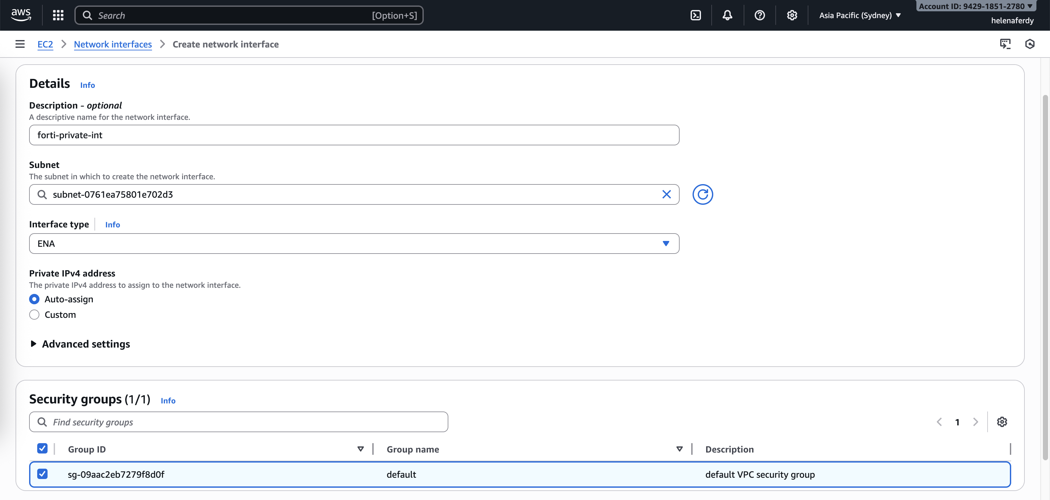1050x500 pixels.
Task: Toggle the side navigation hamburger menu
Action: coord(20,44)
